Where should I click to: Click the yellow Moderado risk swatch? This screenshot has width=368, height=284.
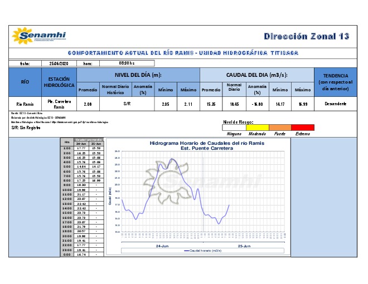click(x=258, y=128)
